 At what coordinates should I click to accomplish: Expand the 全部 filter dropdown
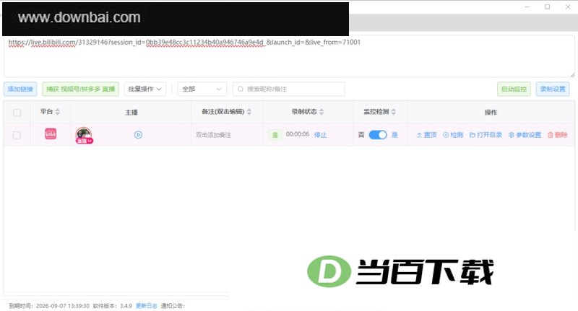(x=202, y=89)
